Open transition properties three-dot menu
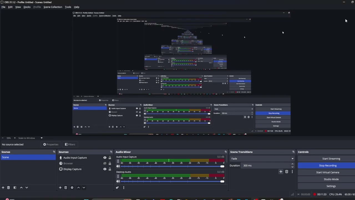 (x=292, y=172)
